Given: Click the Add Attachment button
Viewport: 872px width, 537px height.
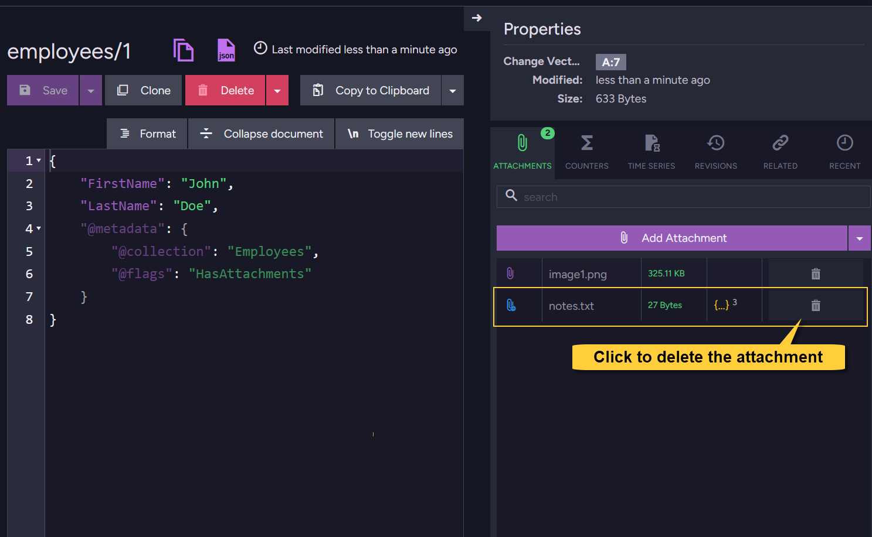Looking at the screenshot, I should (x=672, y=238).
